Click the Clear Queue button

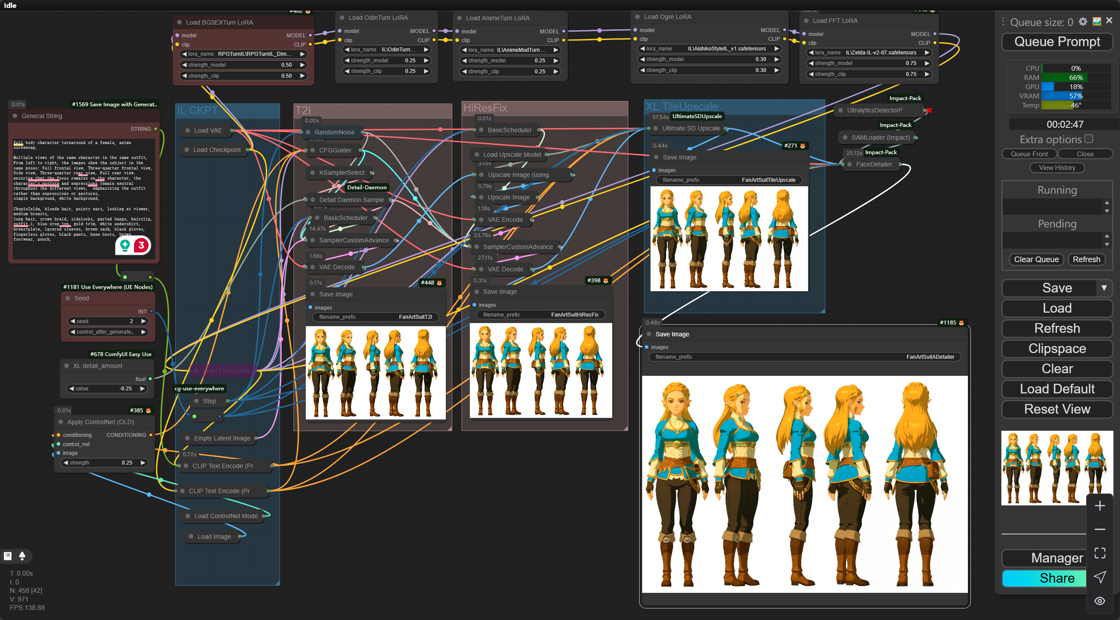point(1036,260)
